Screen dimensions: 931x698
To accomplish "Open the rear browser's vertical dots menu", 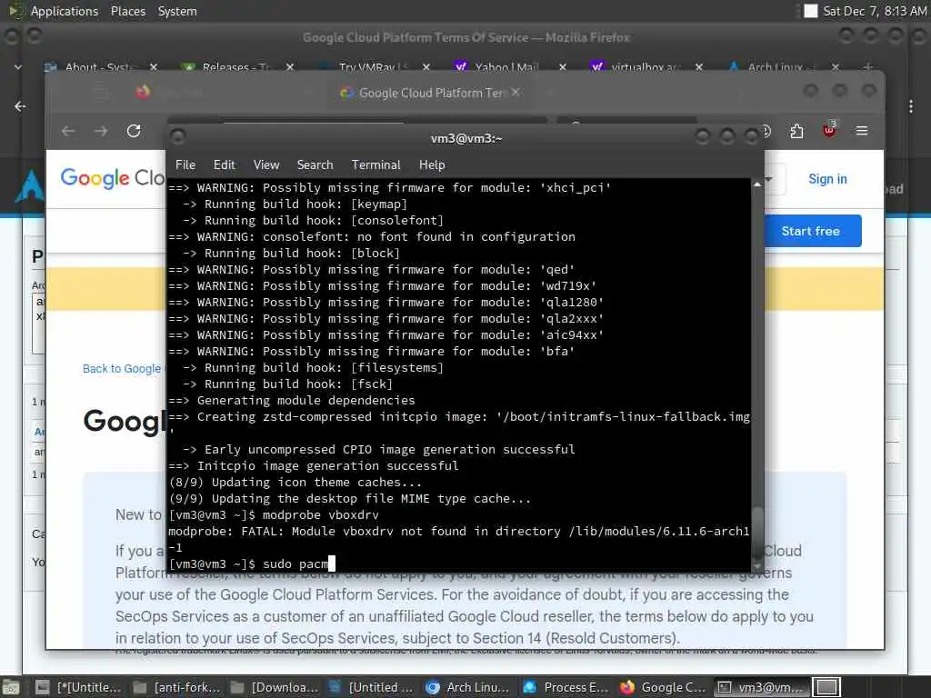I will click(911, 106).
